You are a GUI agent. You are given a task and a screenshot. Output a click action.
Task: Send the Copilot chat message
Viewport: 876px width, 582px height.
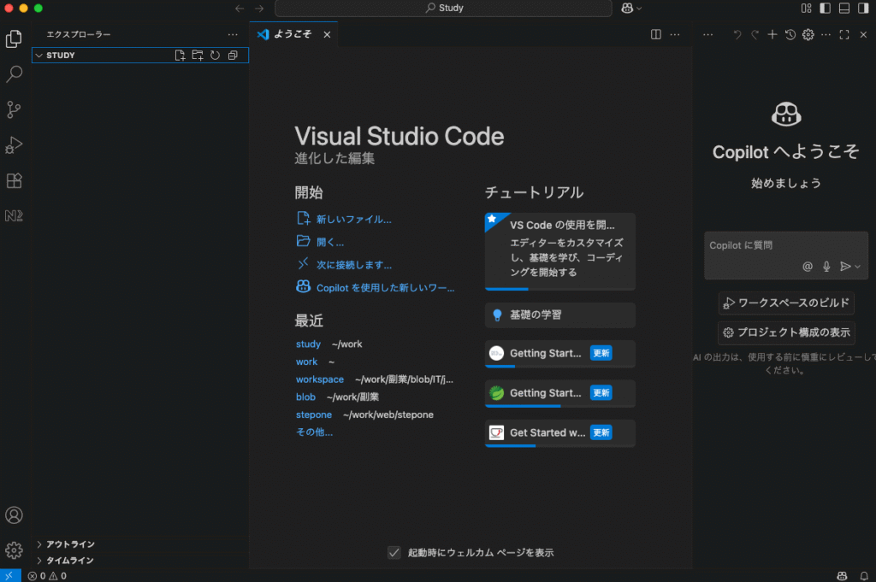point(845,267)
